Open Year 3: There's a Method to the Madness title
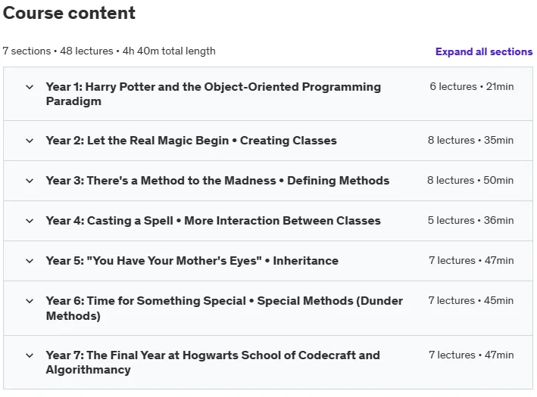 click(x=217, y=181)
